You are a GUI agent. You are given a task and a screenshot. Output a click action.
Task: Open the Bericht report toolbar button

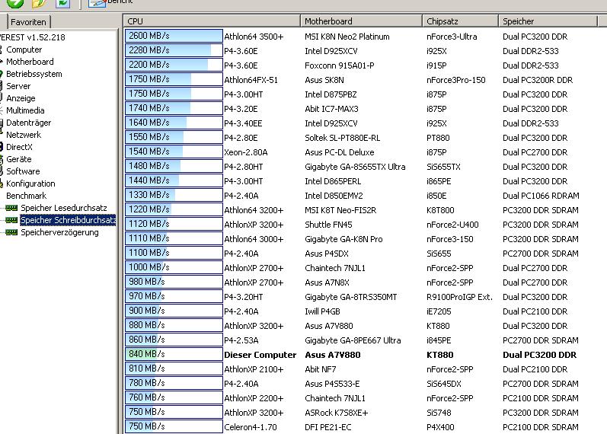(109, 3)
